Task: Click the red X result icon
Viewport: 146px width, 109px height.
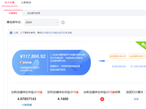Action: pos(102,99)
